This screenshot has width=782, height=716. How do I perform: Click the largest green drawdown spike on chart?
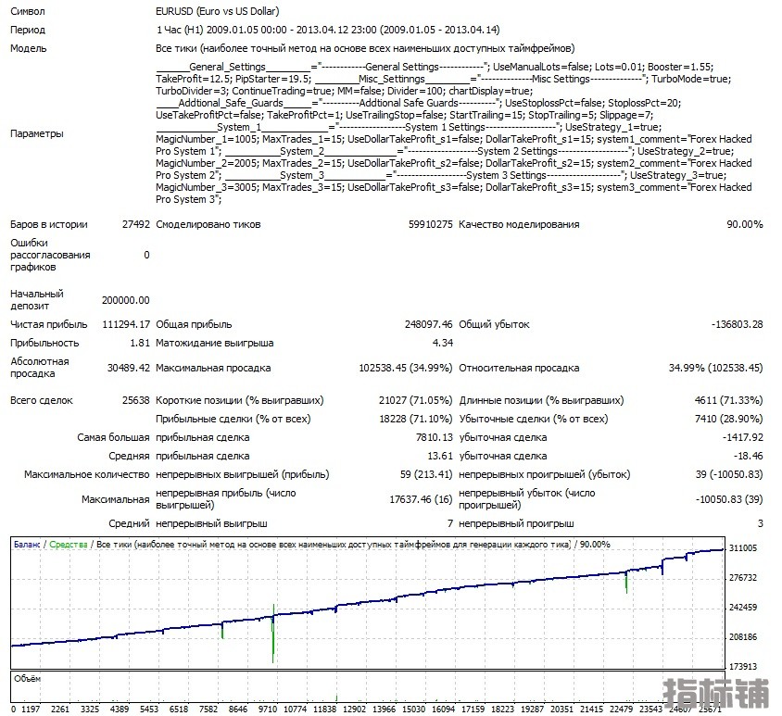click(x=273, y=634)
